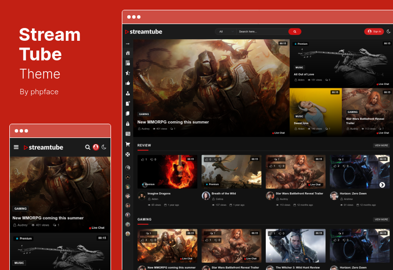Click the mobile MUSIC tag
This screenshot has width=393, height=270.
pos(19,263)
